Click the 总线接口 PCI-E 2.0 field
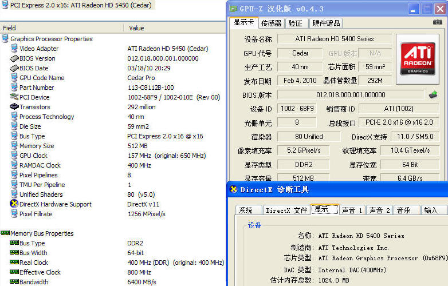 [x=399, y=122]
